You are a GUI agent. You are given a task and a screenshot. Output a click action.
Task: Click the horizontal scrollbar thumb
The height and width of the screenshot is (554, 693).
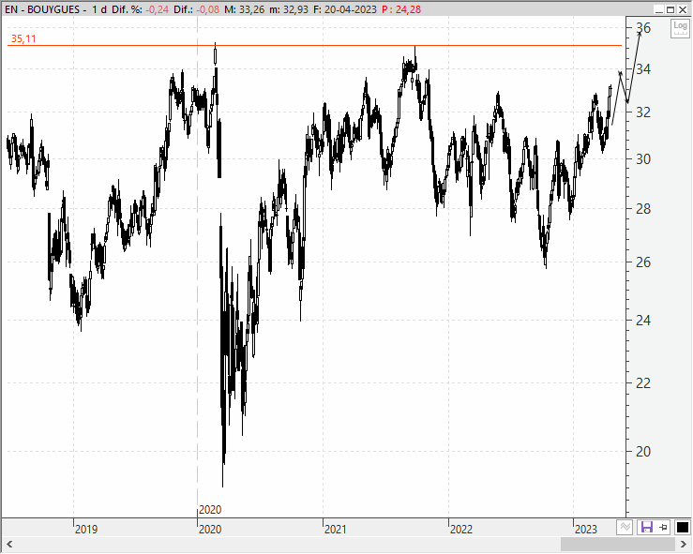(618, 545)
